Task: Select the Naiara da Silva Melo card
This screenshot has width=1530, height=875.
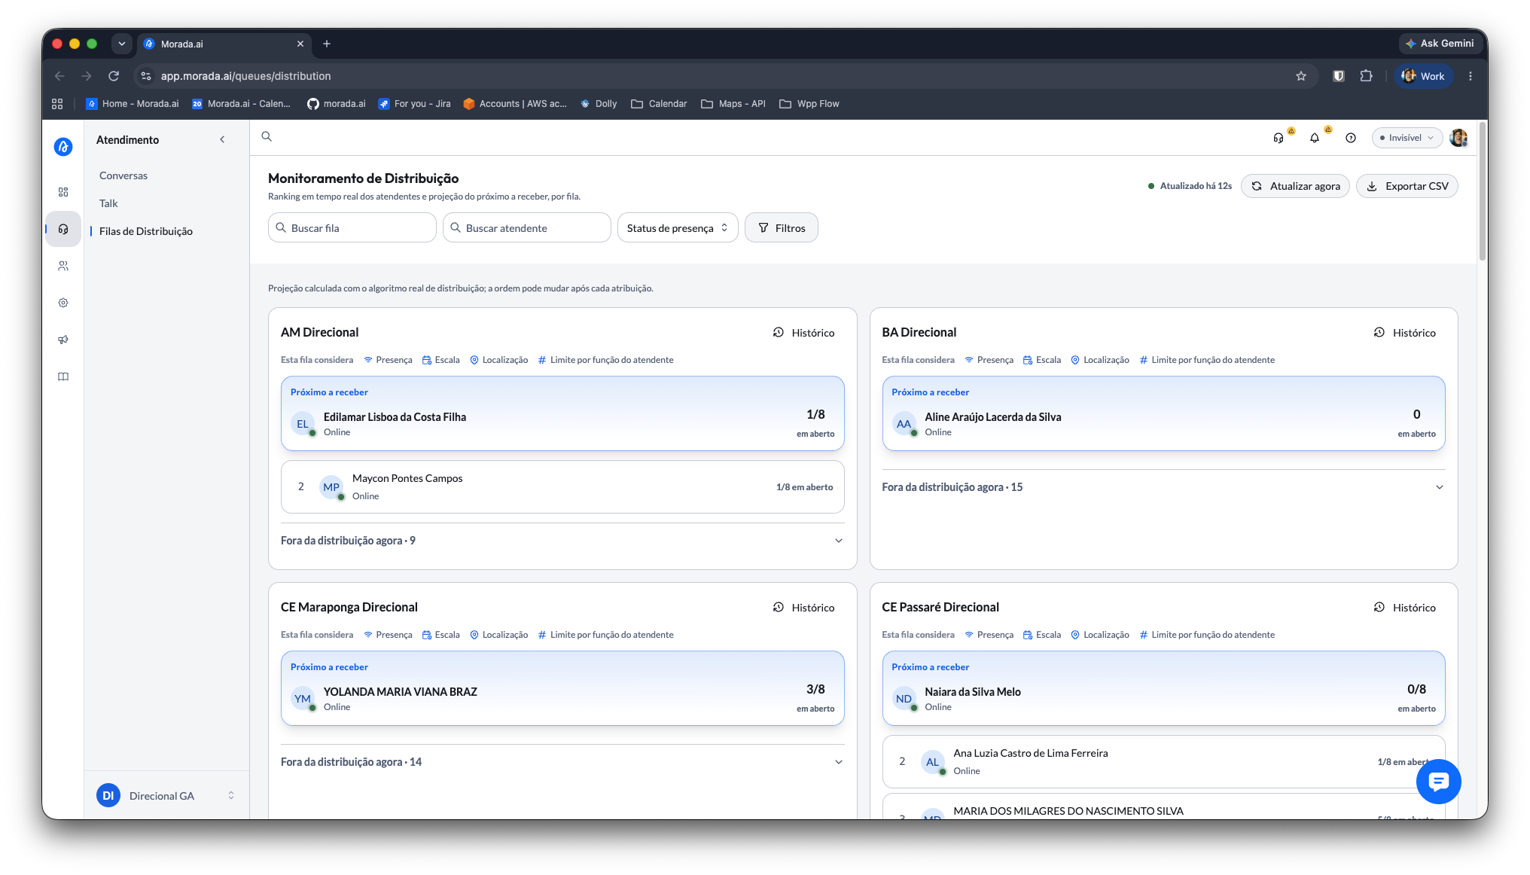Action: (x=1163, y=688)
